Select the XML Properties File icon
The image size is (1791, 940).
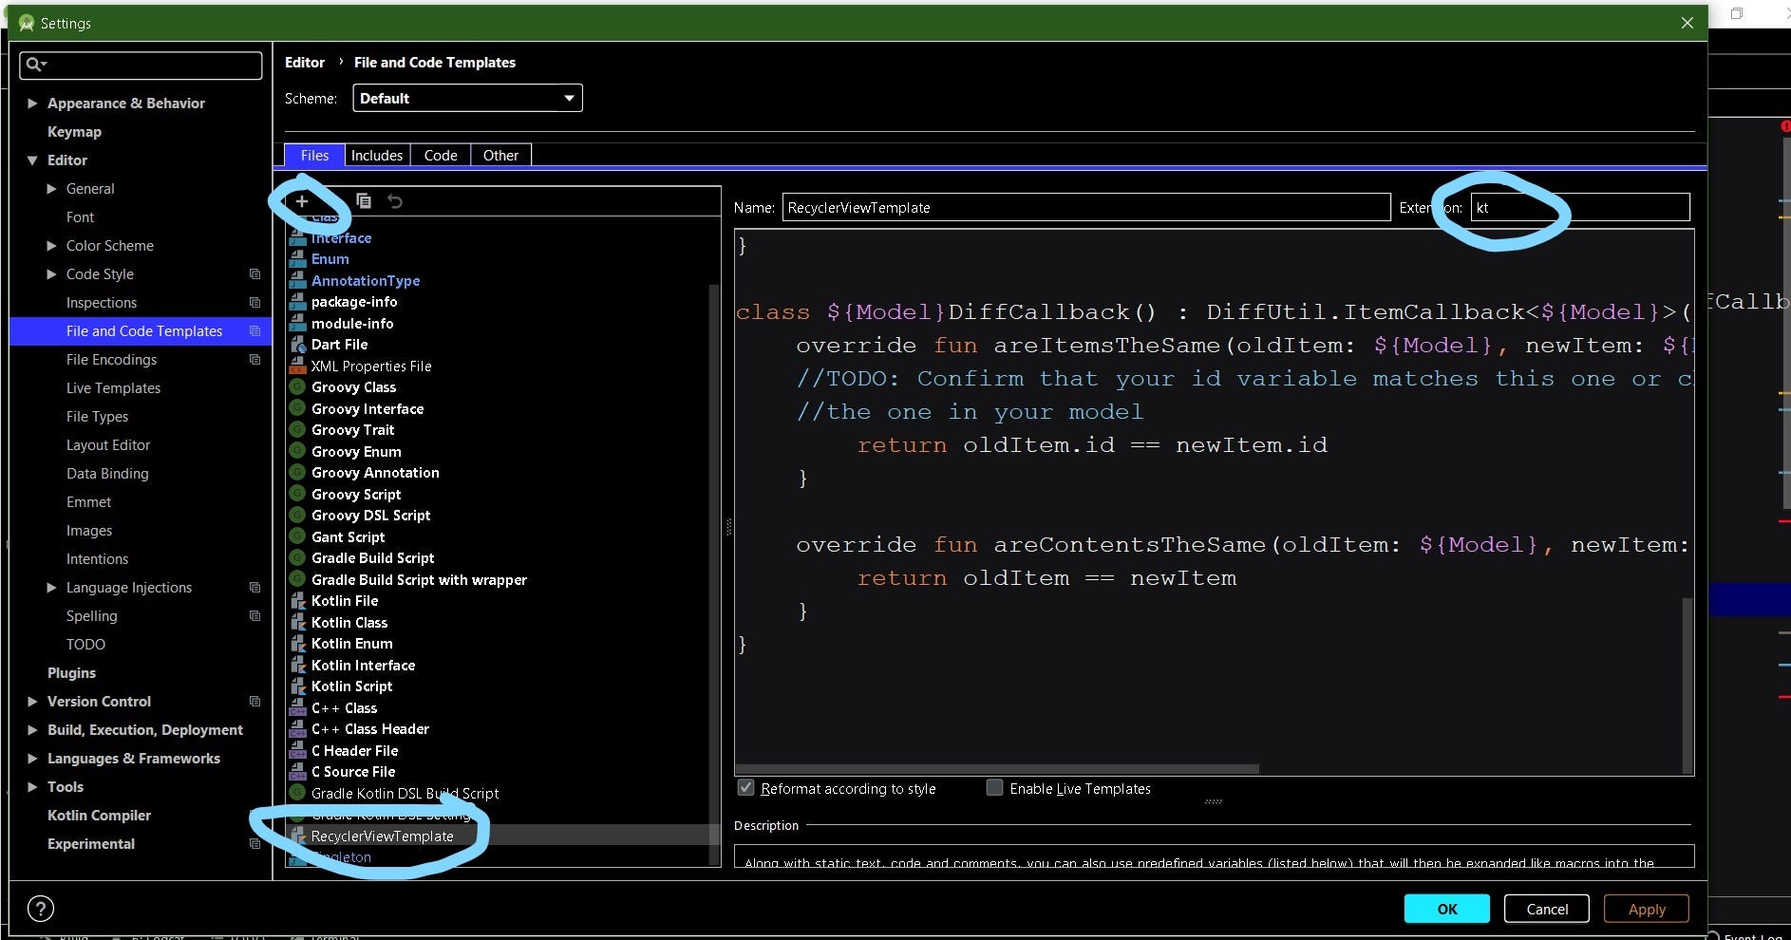pyautogui.click(x=297, y=366)
